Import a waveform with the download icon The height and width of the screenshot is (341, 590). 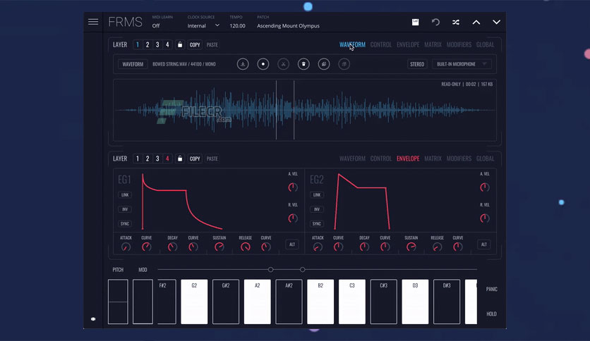tap(243, 64)
